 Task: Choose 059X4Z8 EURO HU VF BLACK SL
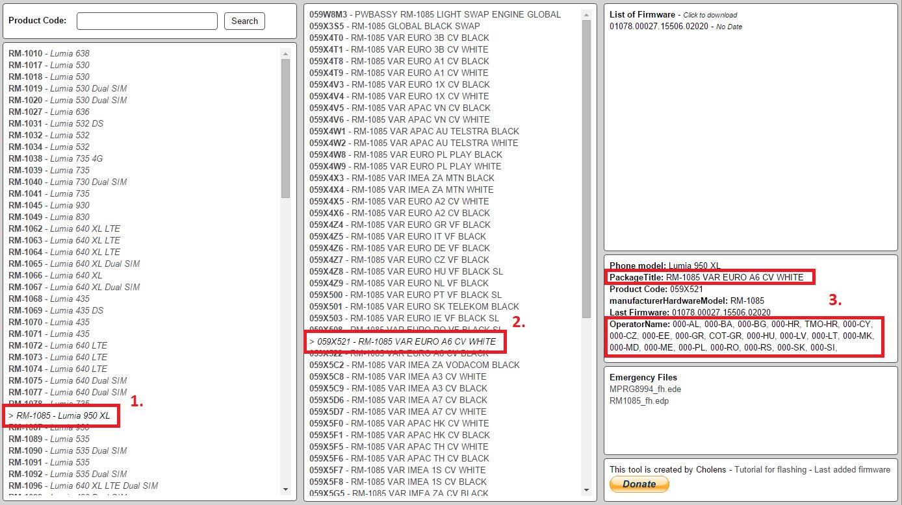[x=406, y=271]
